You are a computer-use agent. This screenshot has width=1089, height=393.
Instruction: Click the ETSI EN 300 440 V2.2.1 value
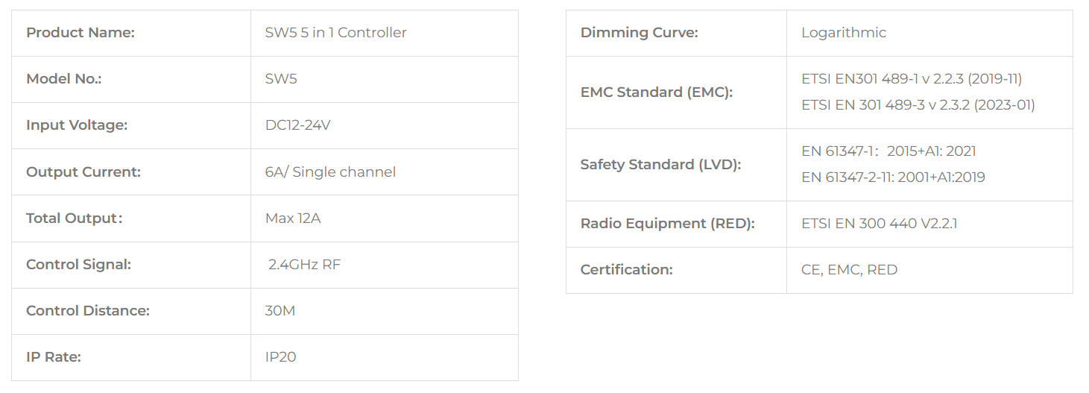click(x=880, y=224)
